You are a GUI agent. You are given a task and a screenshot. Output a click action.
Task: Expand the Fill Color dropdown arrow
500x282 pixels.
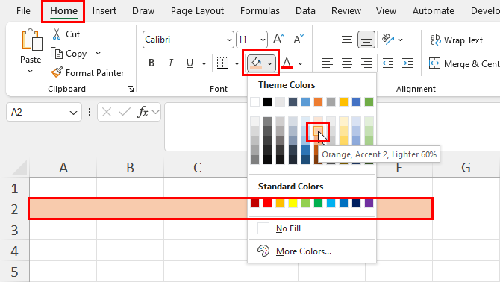pyautogui.click(x=269, y=63)
